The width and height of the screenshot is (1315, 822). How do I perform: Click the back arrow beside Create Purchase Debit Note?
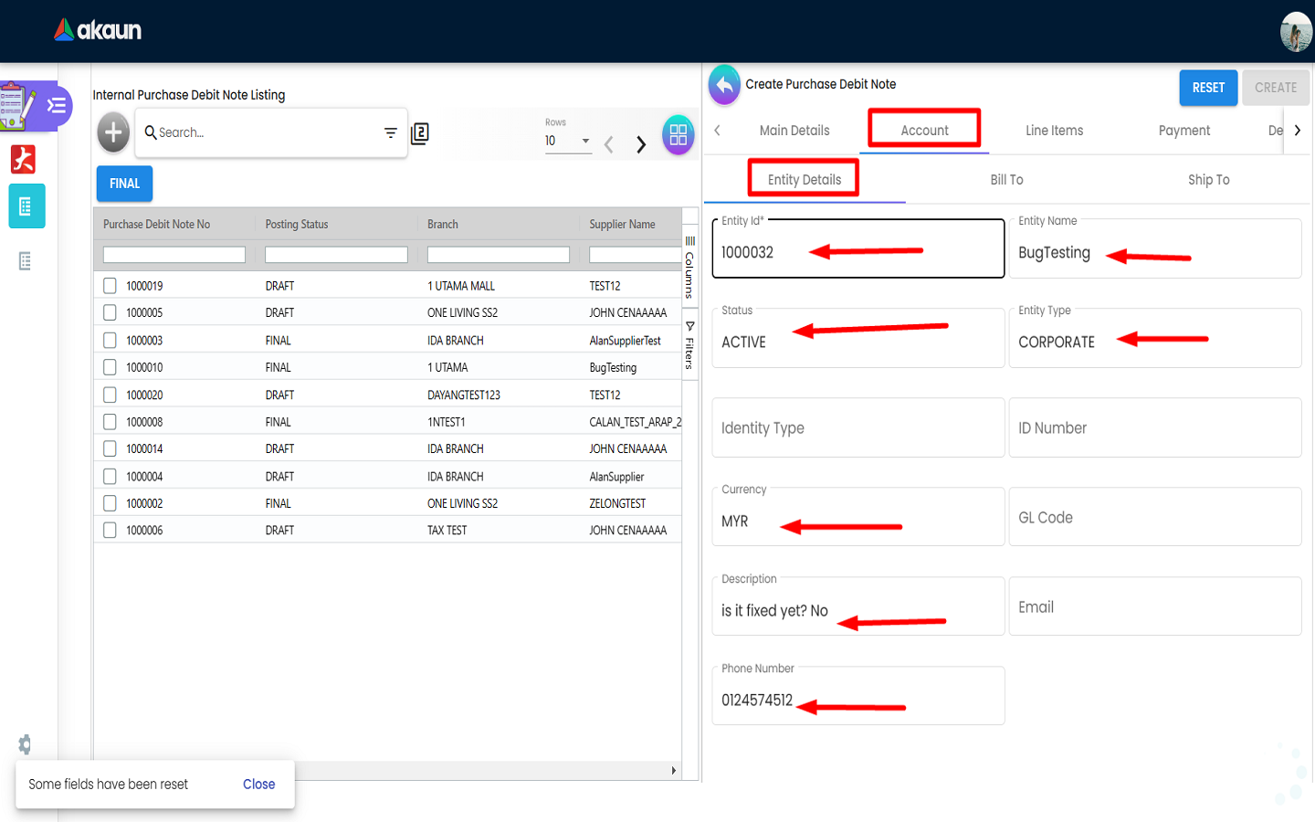tap(724, 85)
